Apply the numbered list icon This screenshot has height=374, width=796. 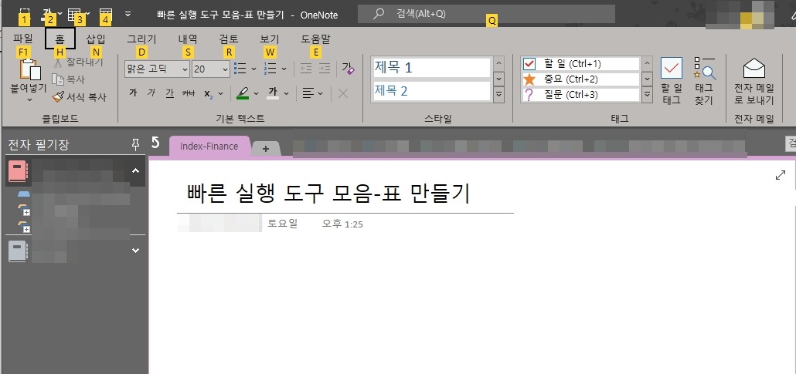pos(271,69)
